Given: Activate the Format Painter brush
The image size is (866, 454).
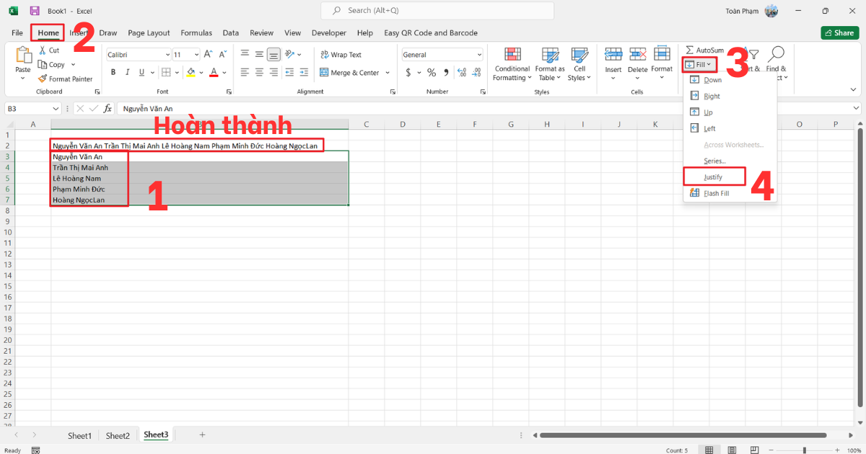Looking at the screenshot, I should pyautogui.click(x=42, y=79).
